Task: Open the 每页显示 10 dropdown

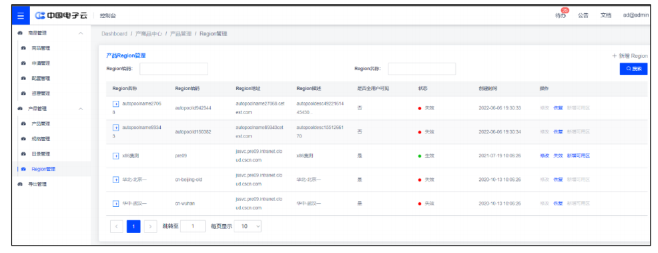Action: pos(248,226)
